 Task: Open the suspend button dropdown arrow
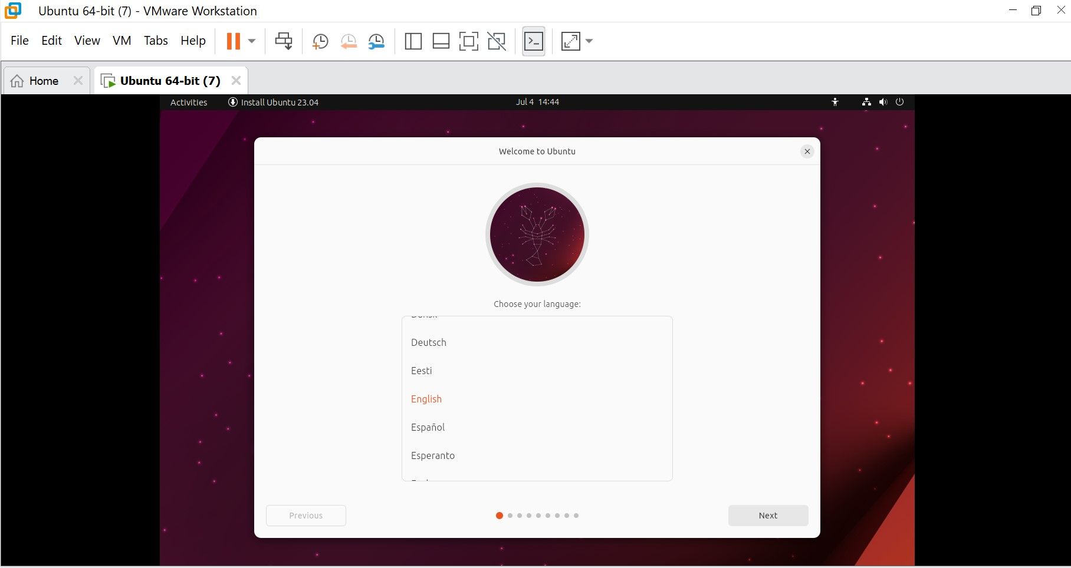tap(252, 41)
